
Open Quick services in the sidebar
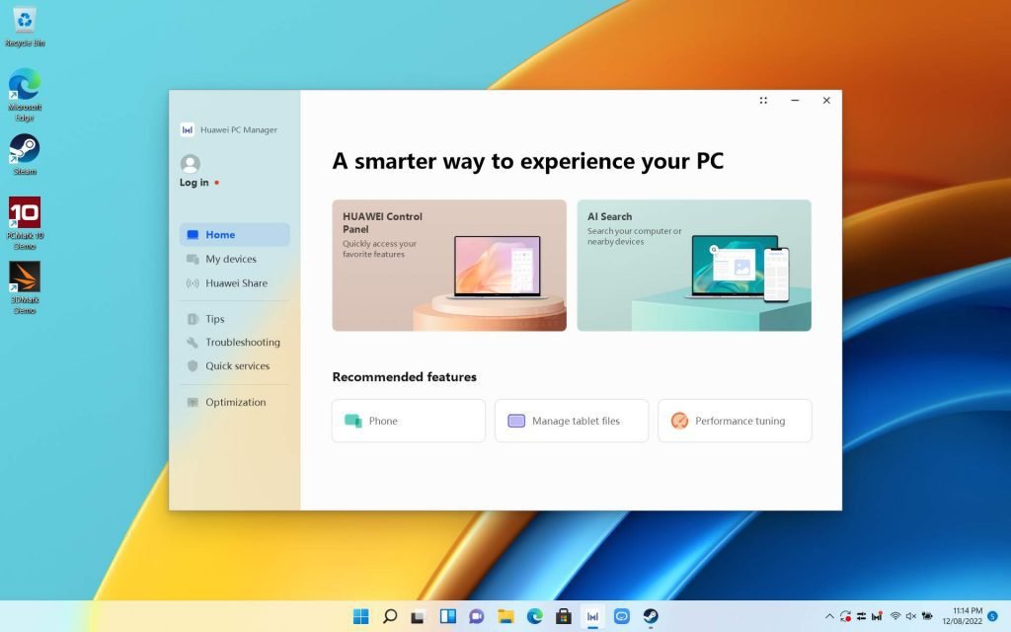point(235,365)
